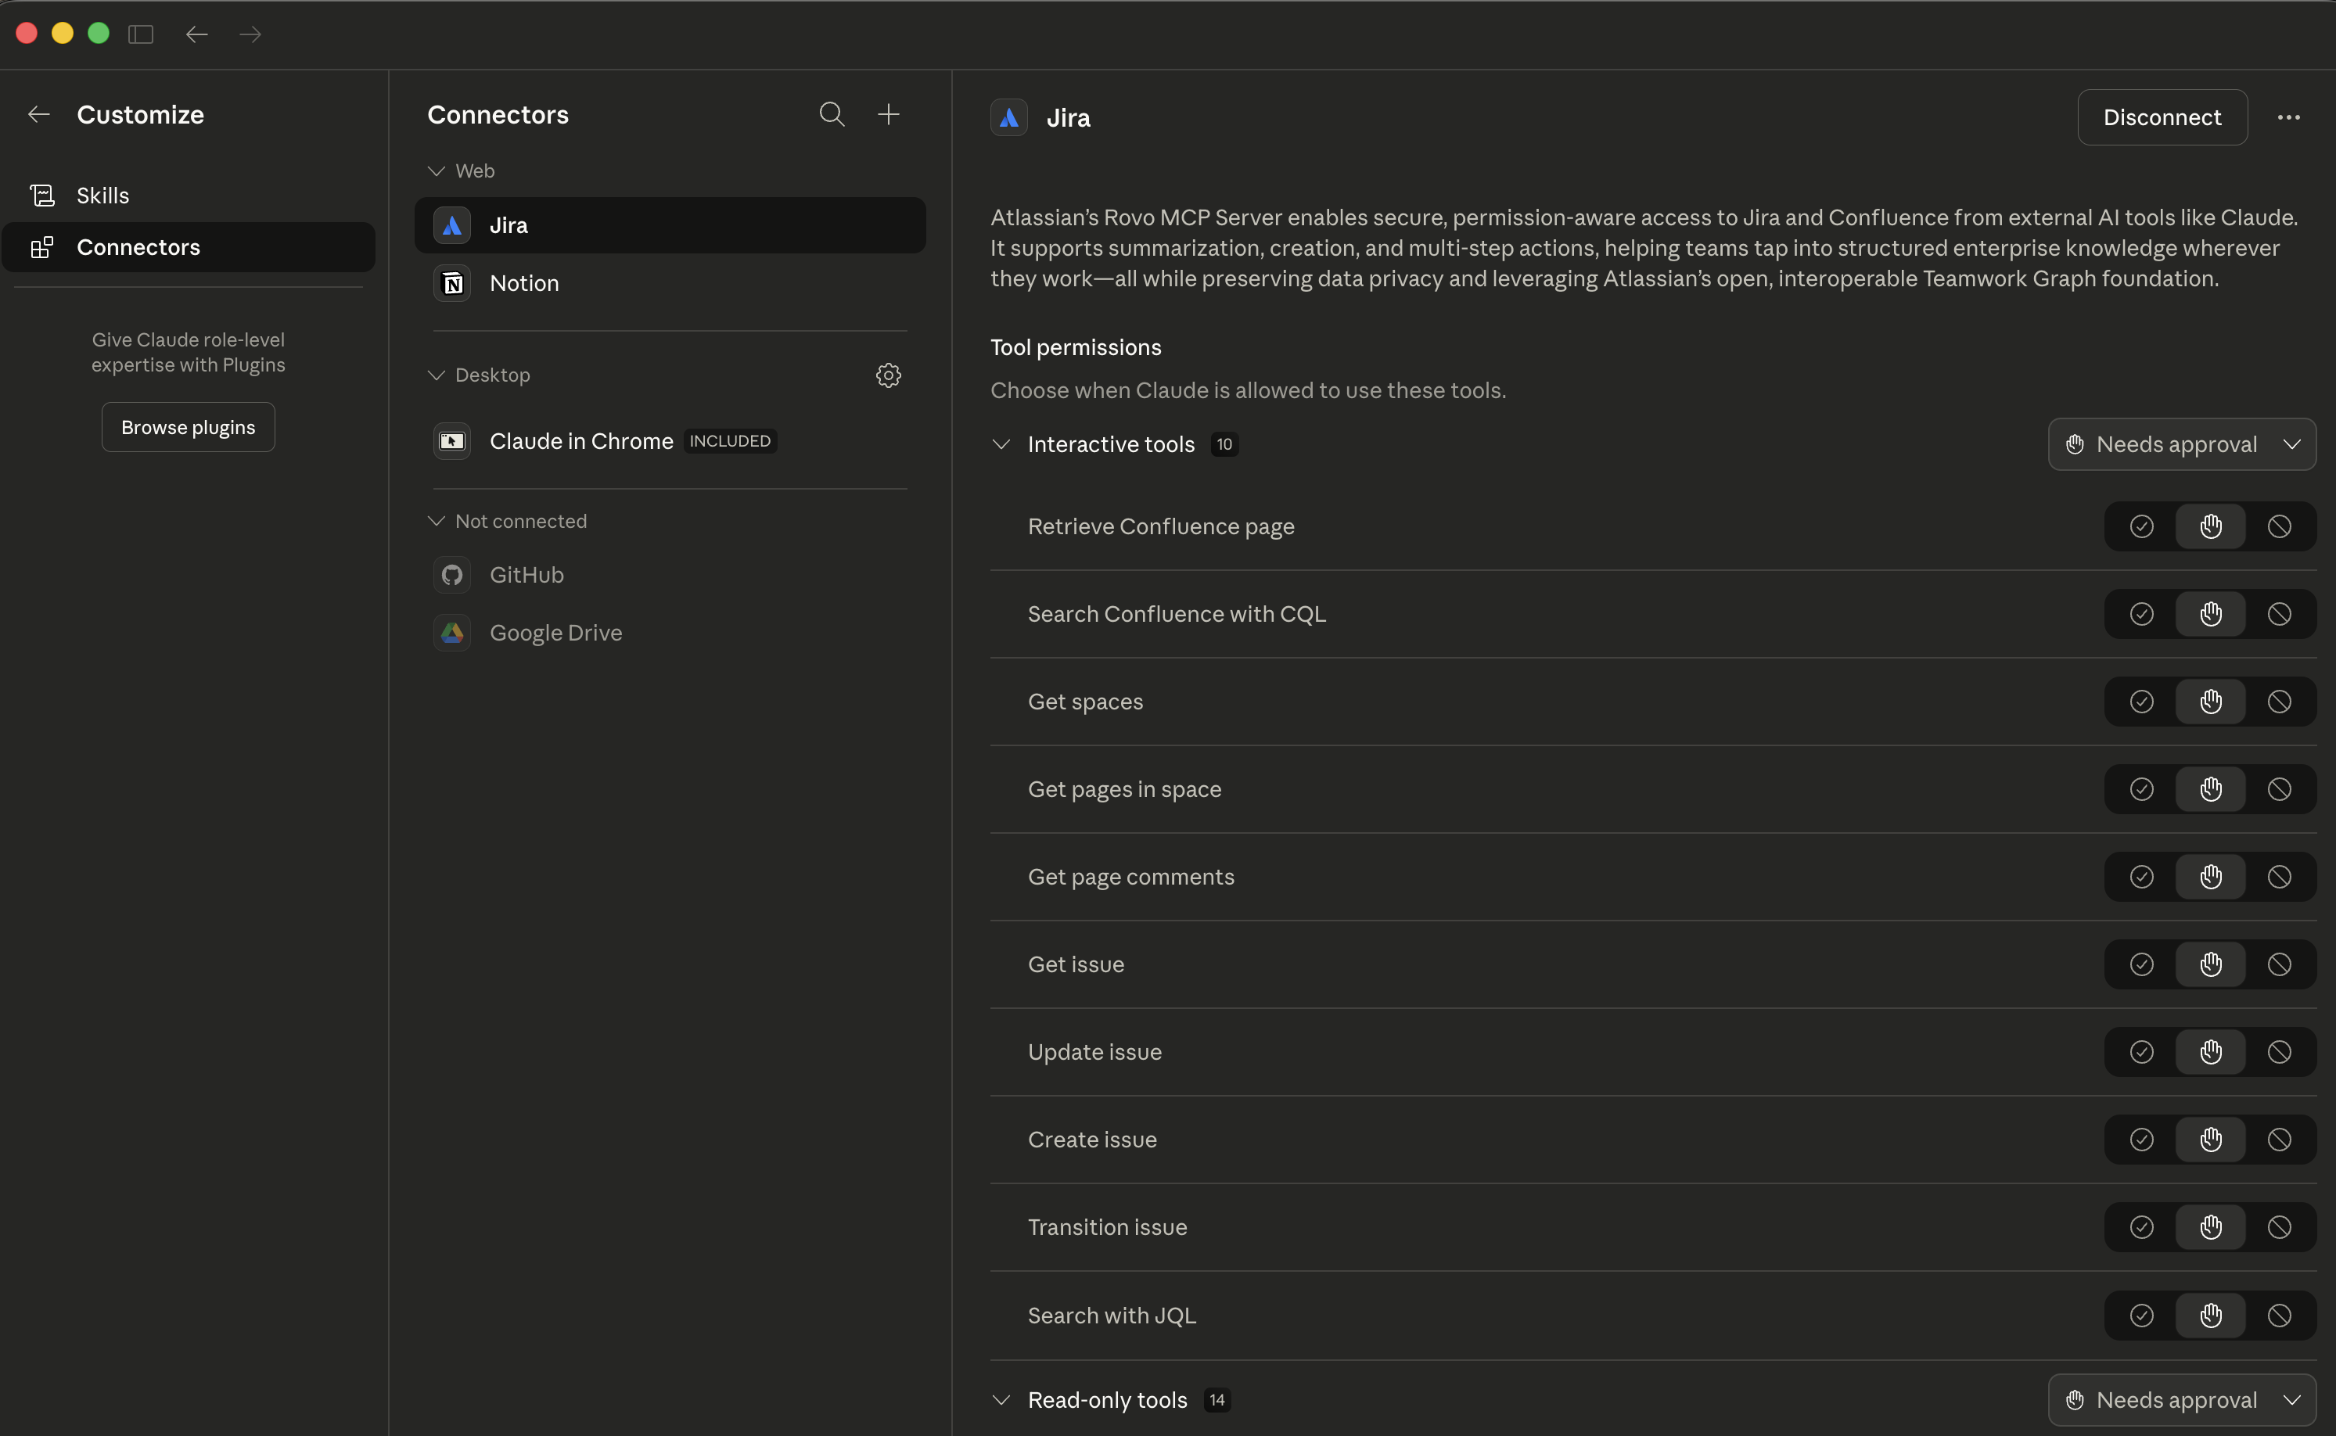Collapse the Interactive tools group
This screenshot has height=1436, width=2336.
[1001, 444]
